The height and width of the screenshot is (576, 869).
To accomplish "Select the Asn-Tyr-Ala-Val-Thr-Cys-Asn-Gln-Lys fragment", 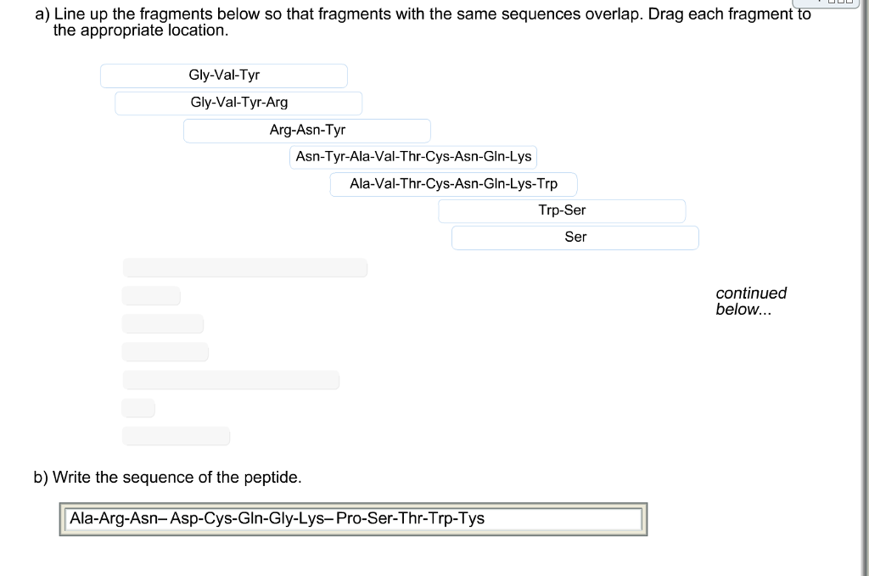I will coord(413,157).
